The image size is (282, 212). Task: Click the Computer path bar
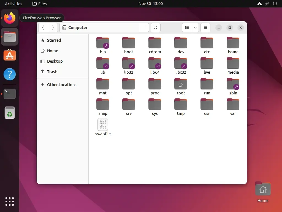tap(99, 28)
